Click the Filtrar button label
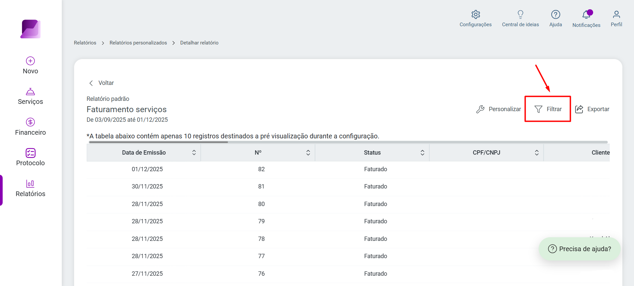Viewport: 634px width, 286px height. (x=554, y=109)
